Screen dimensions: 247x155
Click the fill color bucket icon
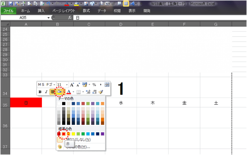pyautogui.click(x=59, y=92)
